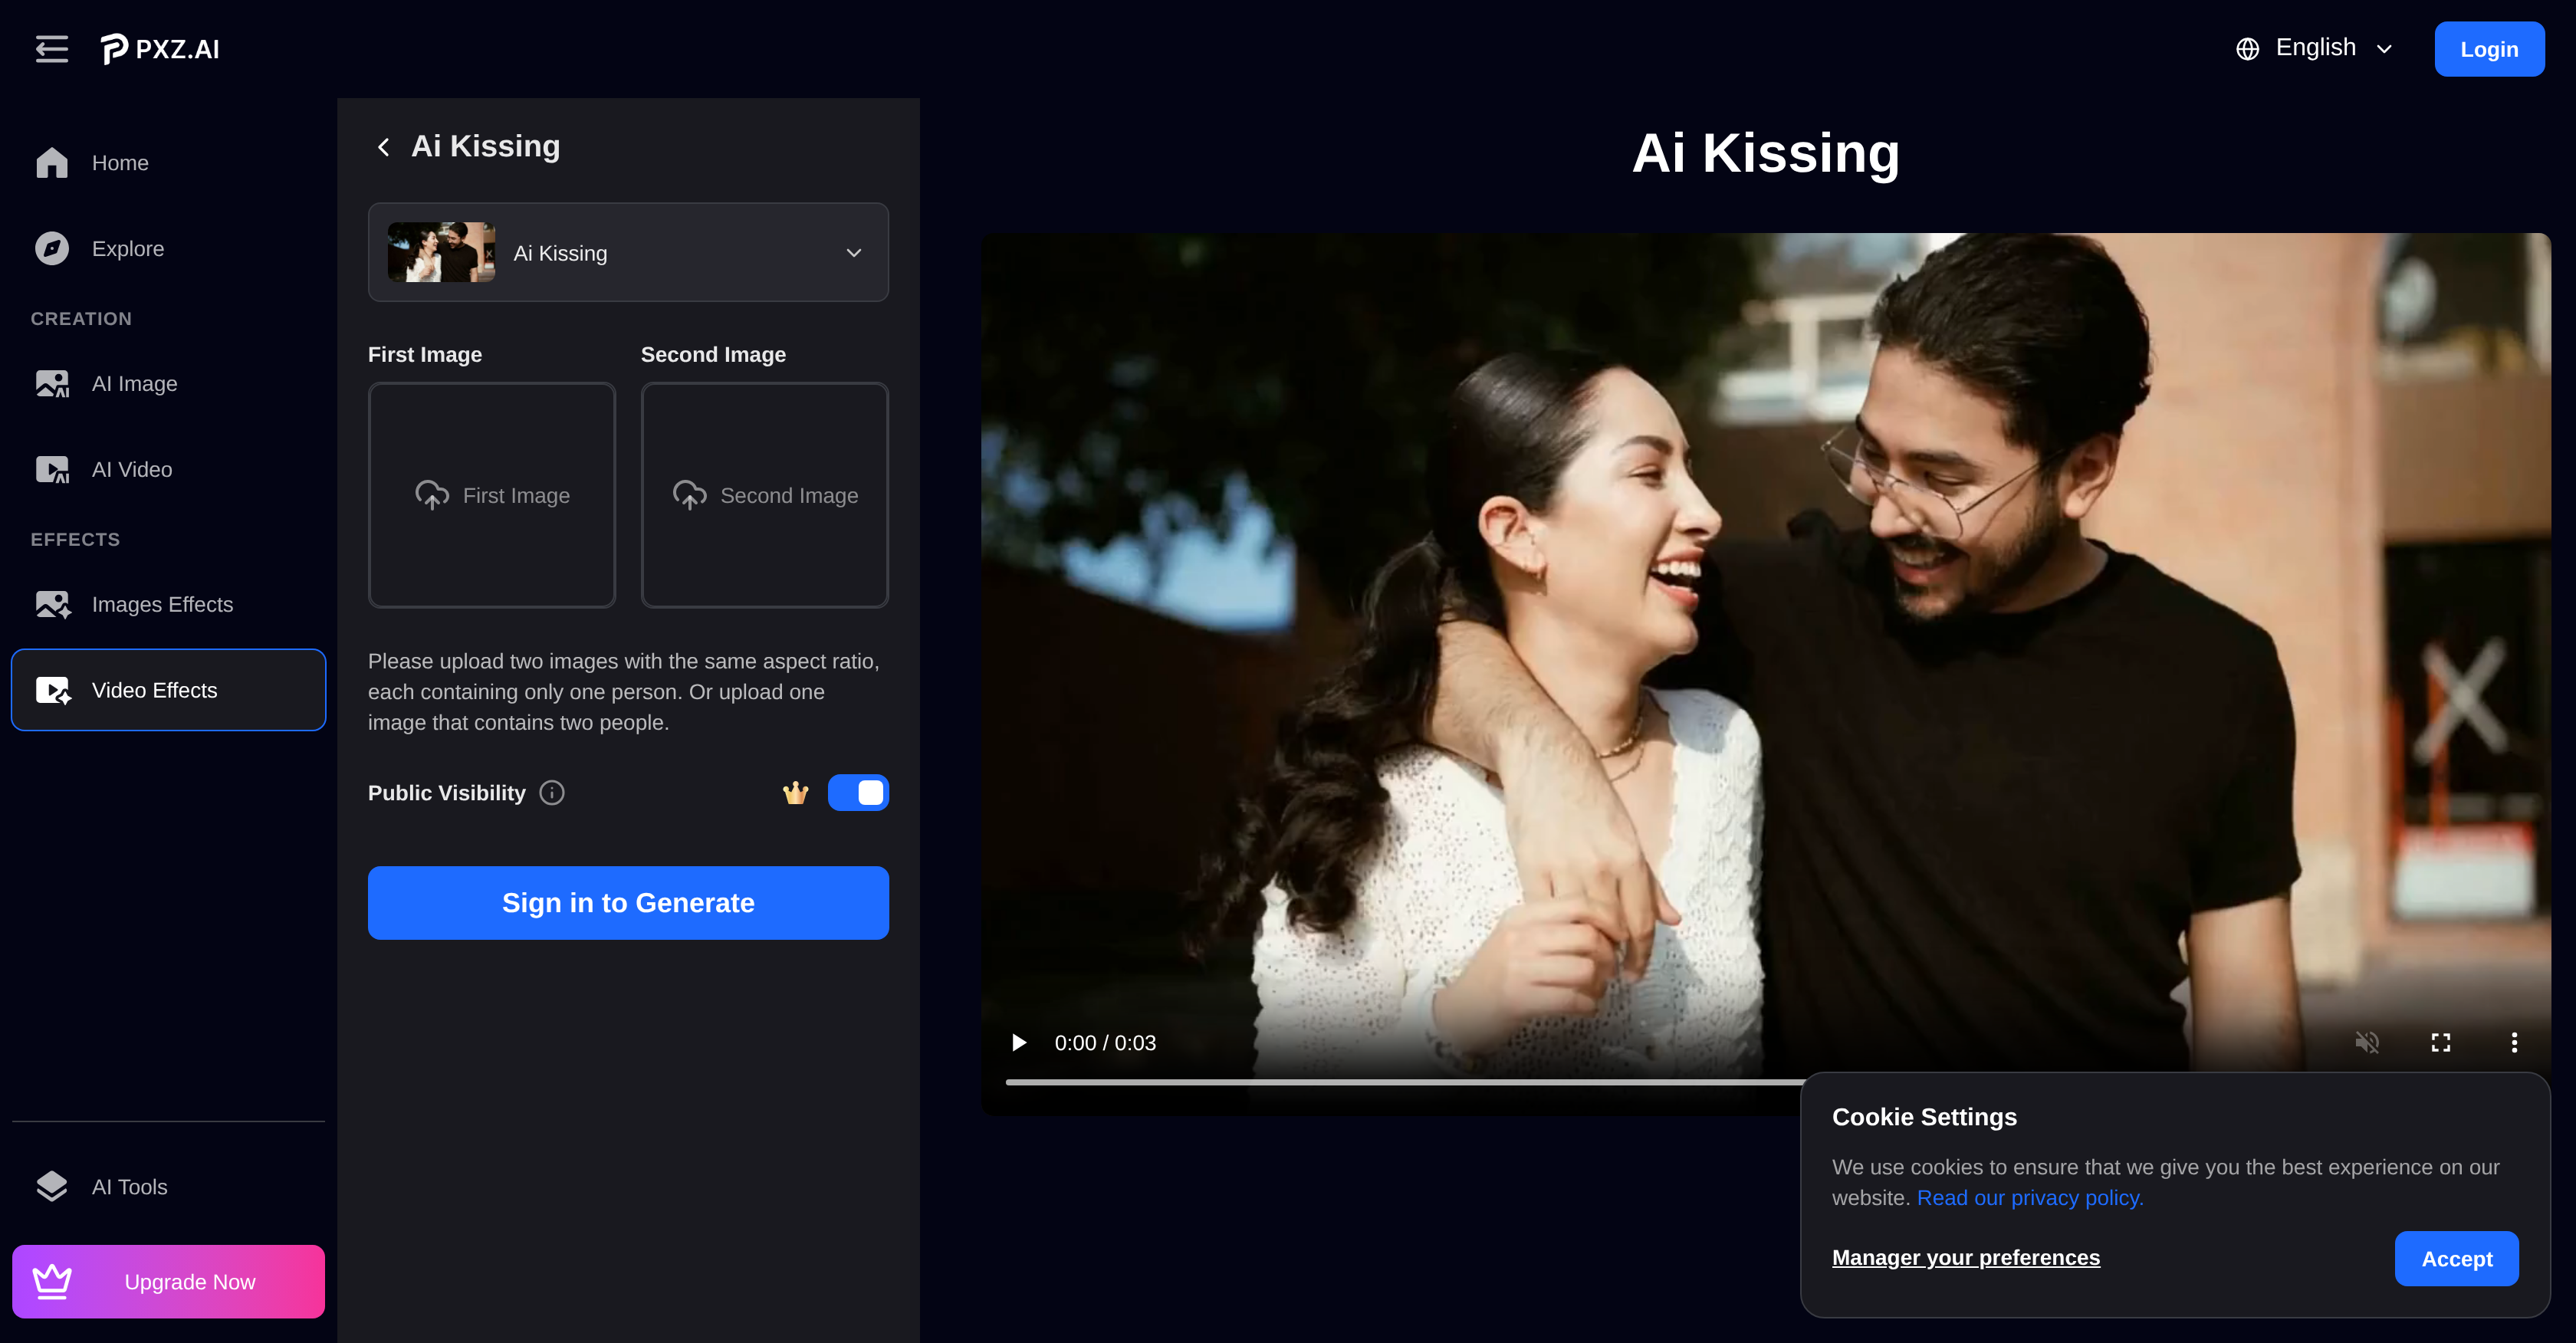This screenshot has height=1343, width=2576.
Task: Click Sign in to Generate button
Action: click(627, 902)
